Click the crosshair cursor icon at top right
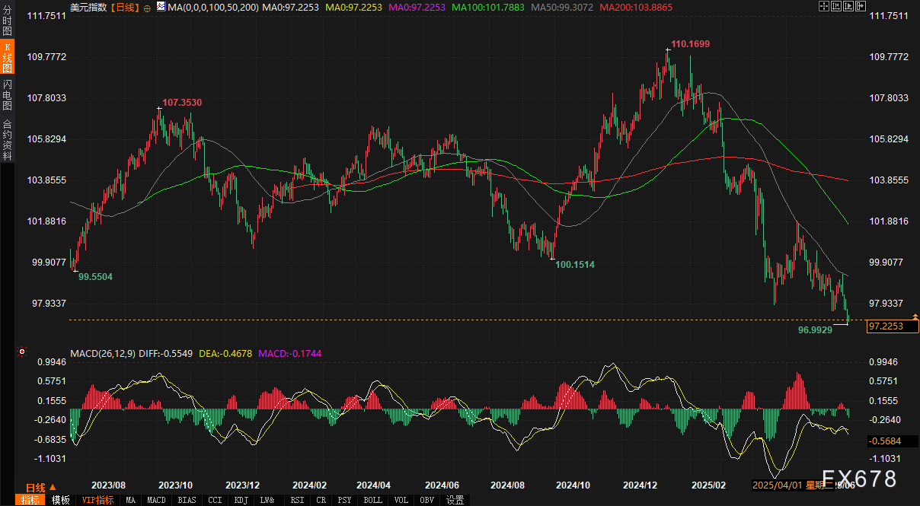The image size is (920, 506). 824,6
